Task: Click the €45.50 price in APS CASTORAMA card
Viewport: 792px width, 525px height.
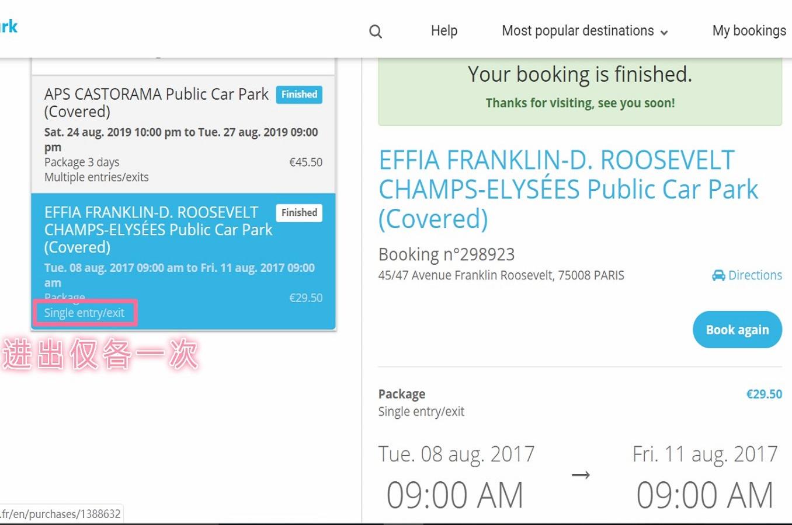Action: [305, 162]
